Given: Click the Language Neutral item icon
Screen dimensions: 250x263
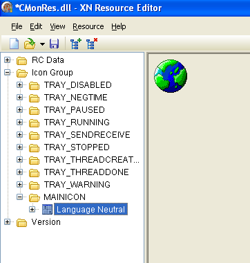Looking at the screenshot, I should click(47, 210).
